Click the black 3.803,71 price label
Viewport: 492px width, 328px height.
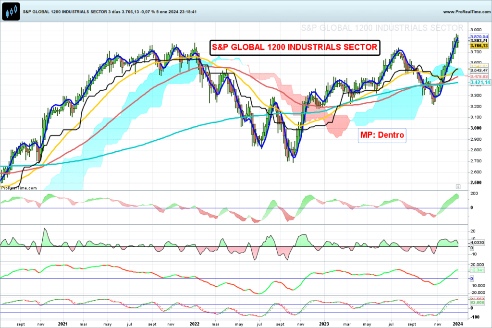coord(479,41)
